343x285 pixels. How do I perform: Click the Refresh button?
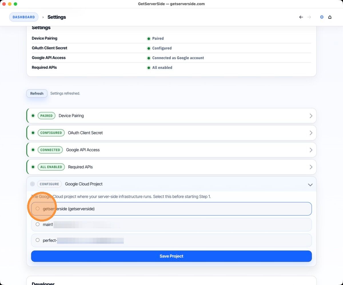coord(37,93)
